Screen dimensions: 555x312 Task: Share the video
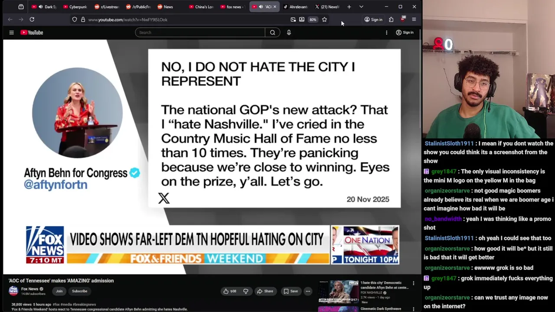click(265, 291)
